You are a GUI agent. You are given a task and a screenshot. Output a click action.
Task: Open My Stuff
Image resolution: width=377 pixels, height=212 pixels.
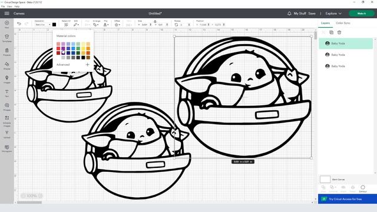[x=300, y=14]
